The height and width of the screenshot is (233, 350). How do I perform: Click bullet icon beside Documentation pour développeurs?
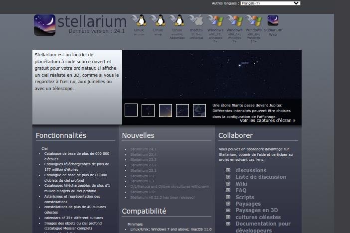click(228, 224)
